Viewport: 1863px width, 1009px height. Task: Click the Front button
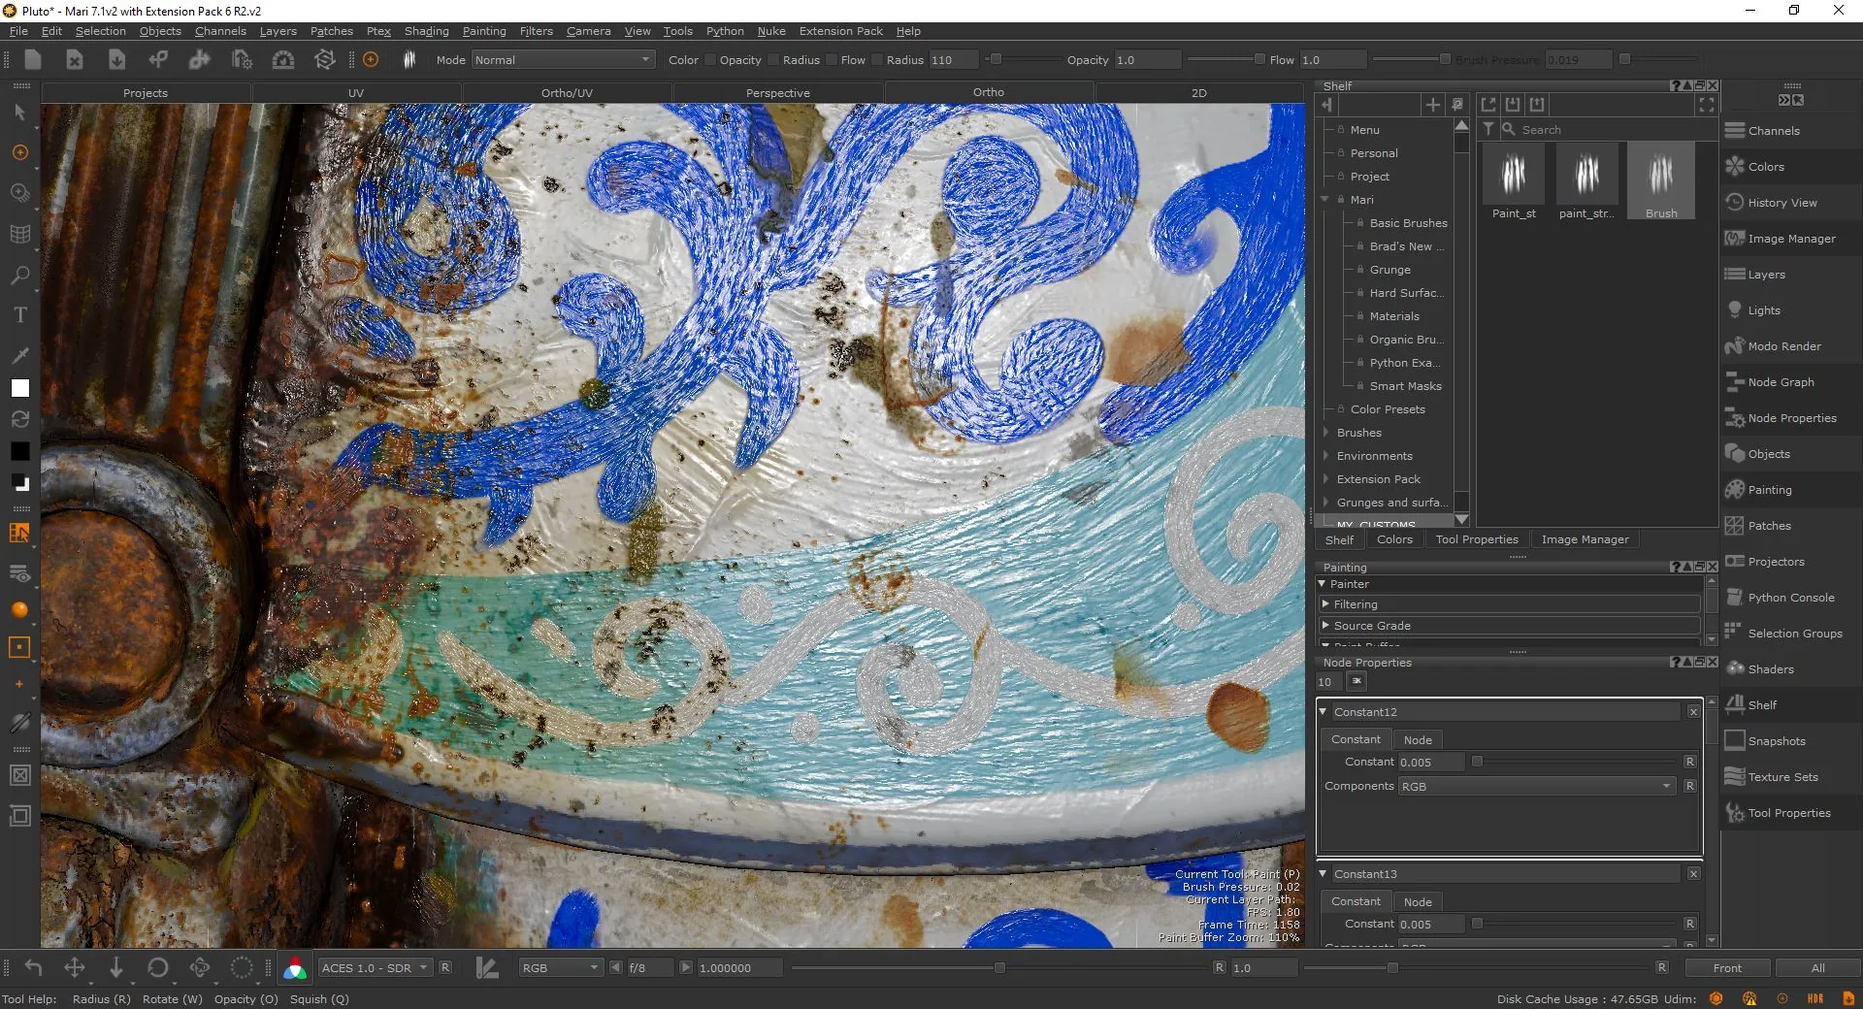1727,968
